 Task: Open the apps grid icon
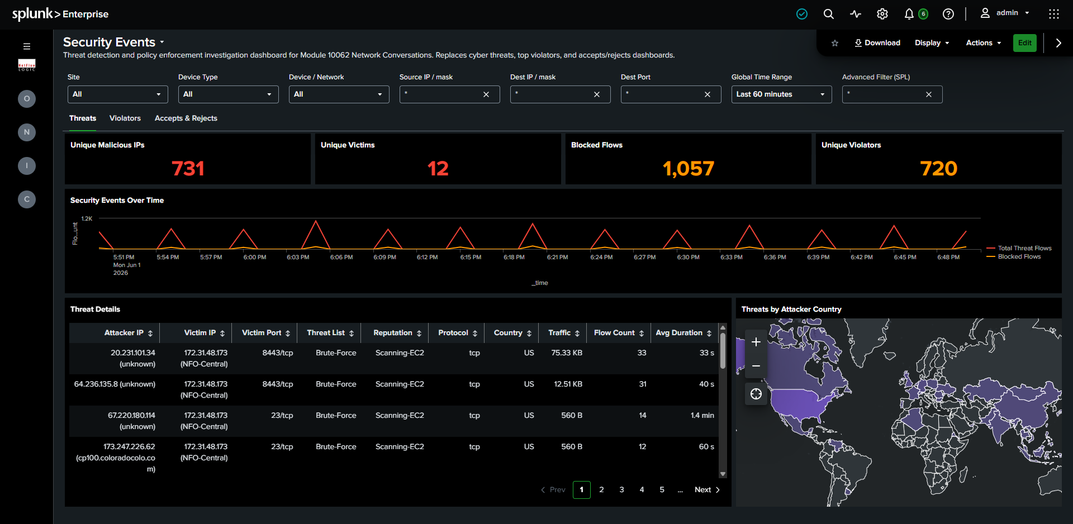pyautogui.click(x=1054, y=14)
